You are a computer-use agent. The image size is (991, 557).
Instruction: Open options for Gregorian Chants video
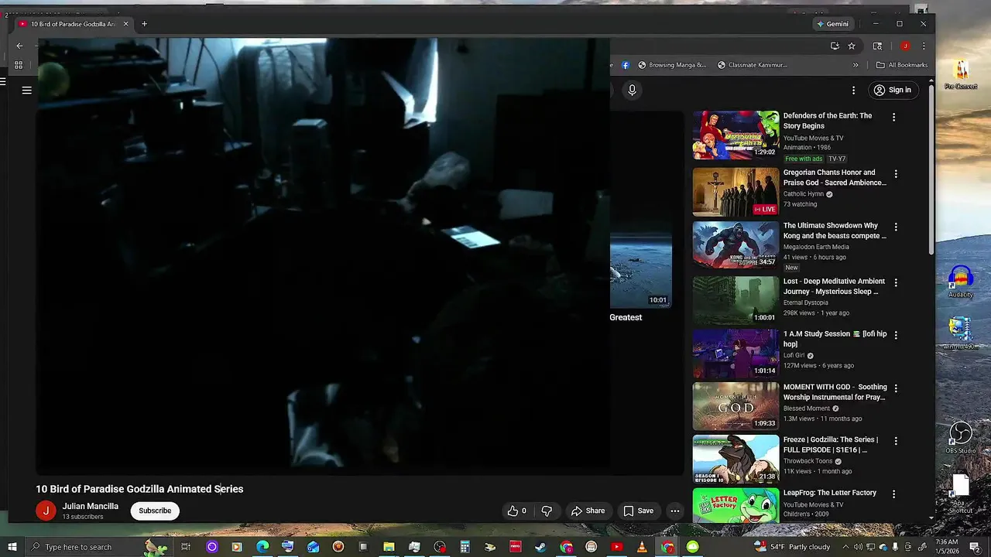[896, 174]
